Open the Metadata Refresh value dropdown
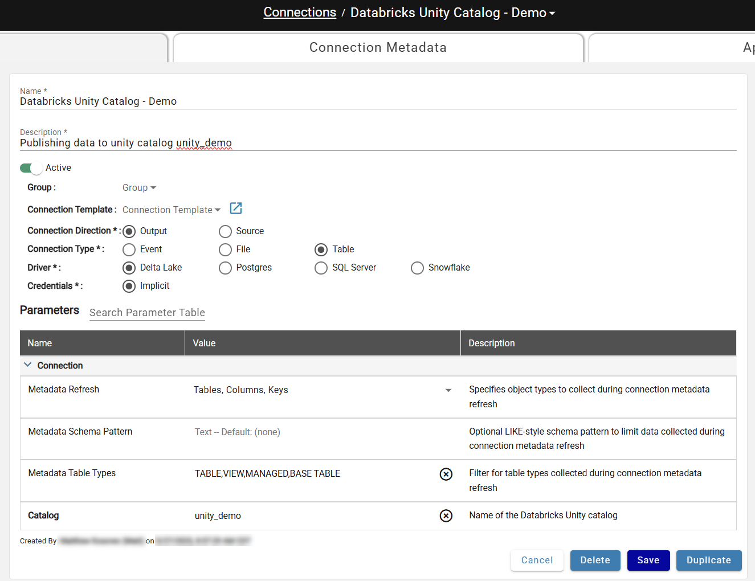 tap(448, 390)
